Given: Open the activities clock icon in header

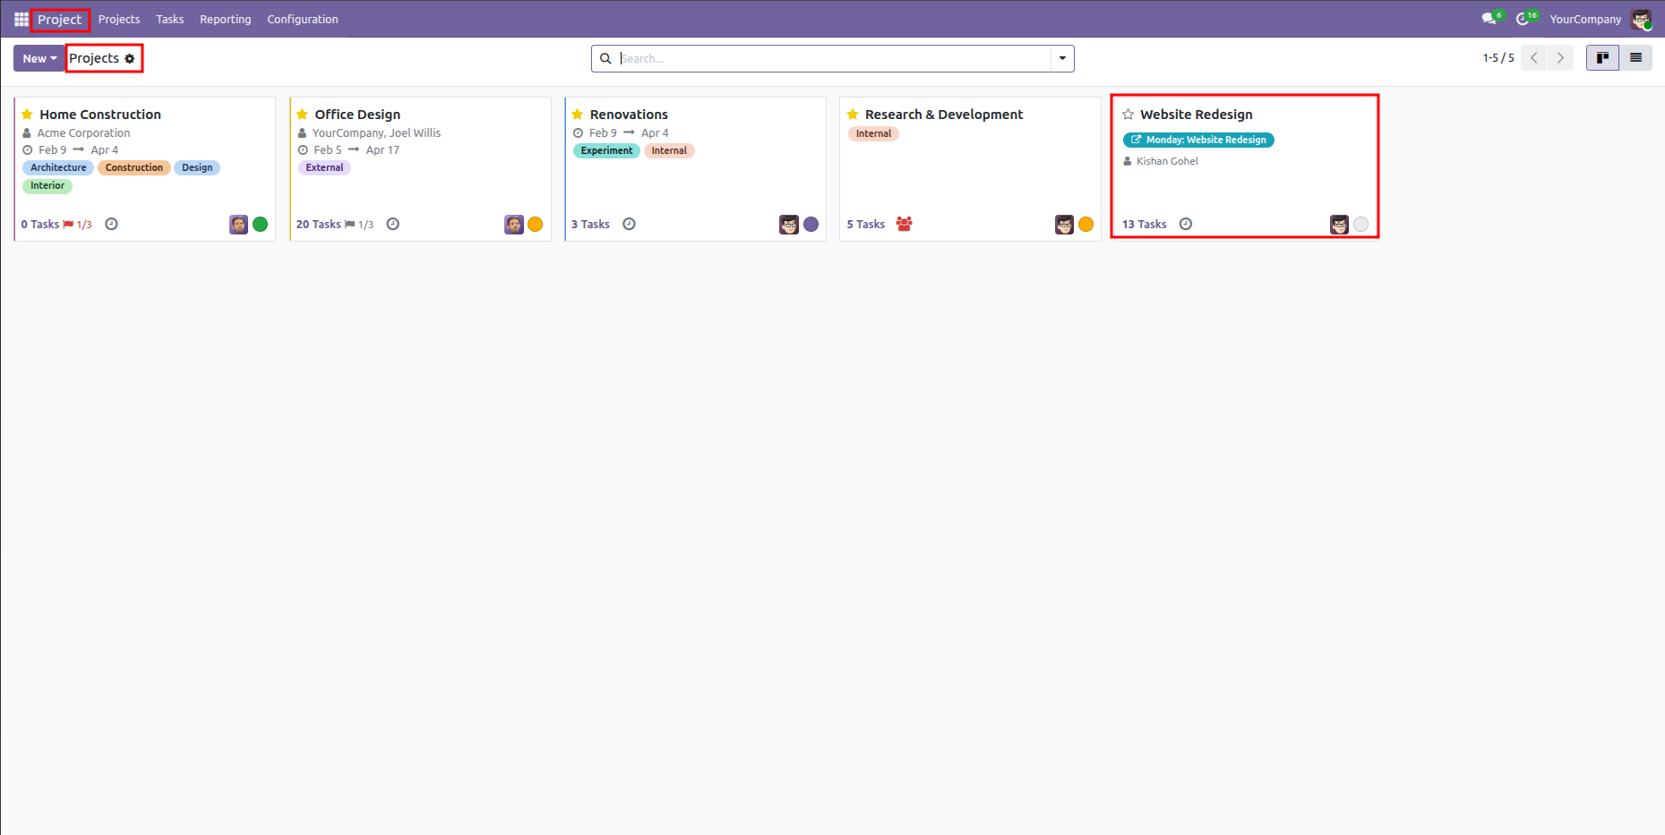Looking at the screenshot, I should click(x=1523, y=19).
